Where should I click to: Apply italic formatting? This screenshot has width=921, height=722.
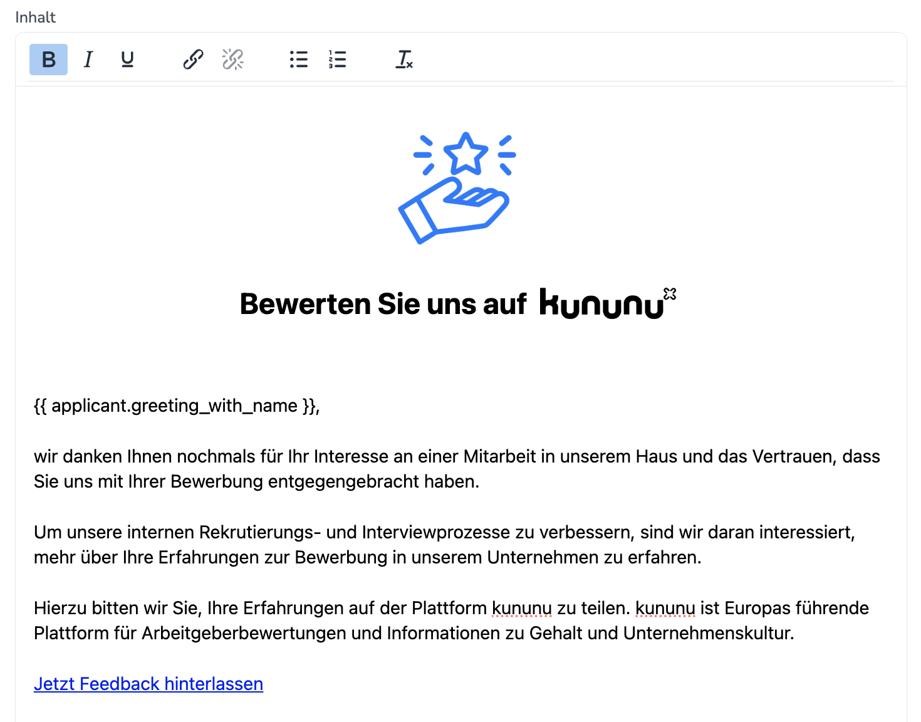pos(88,60)
